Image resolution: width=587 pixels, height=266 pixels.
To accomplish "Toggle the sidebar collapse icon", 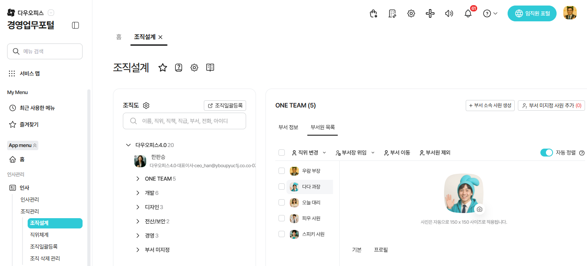I will pos(75,25).
